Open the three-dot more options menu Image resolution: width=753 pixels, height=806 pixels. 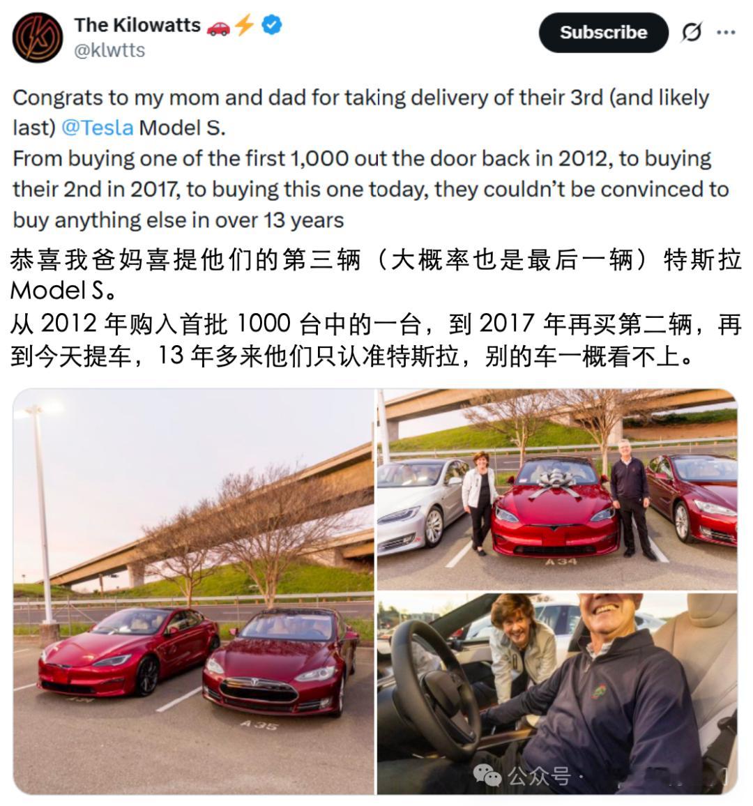tap(726, 32)
